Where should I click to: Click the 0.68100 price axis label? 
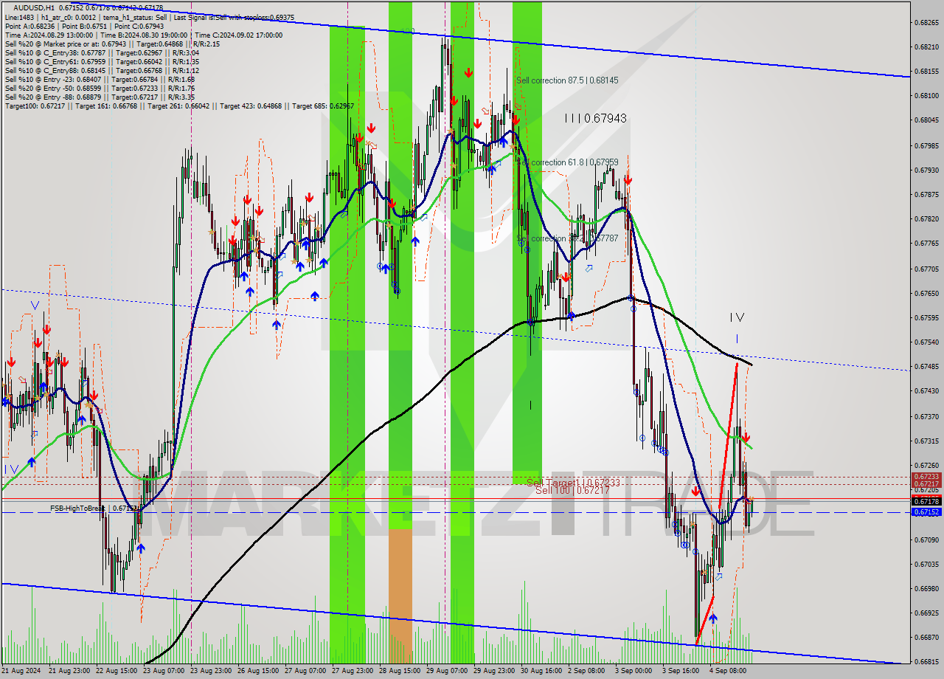coord(926,96)
